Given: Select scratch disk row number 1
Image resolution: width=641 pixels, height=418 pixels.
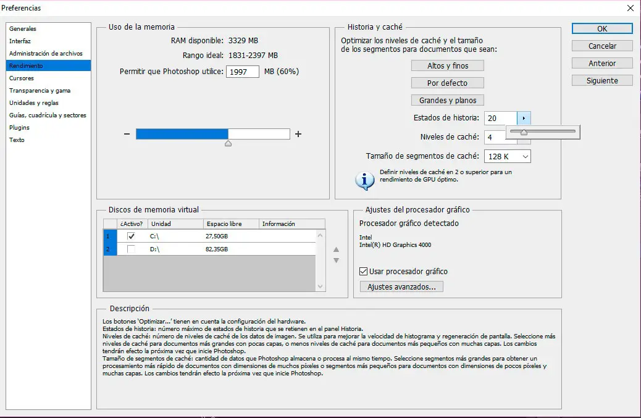Looking at the screenshot, I should [110, 236].
